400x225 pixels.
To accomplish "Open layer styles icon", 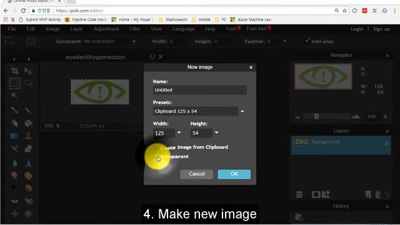I will click(326, 194).
